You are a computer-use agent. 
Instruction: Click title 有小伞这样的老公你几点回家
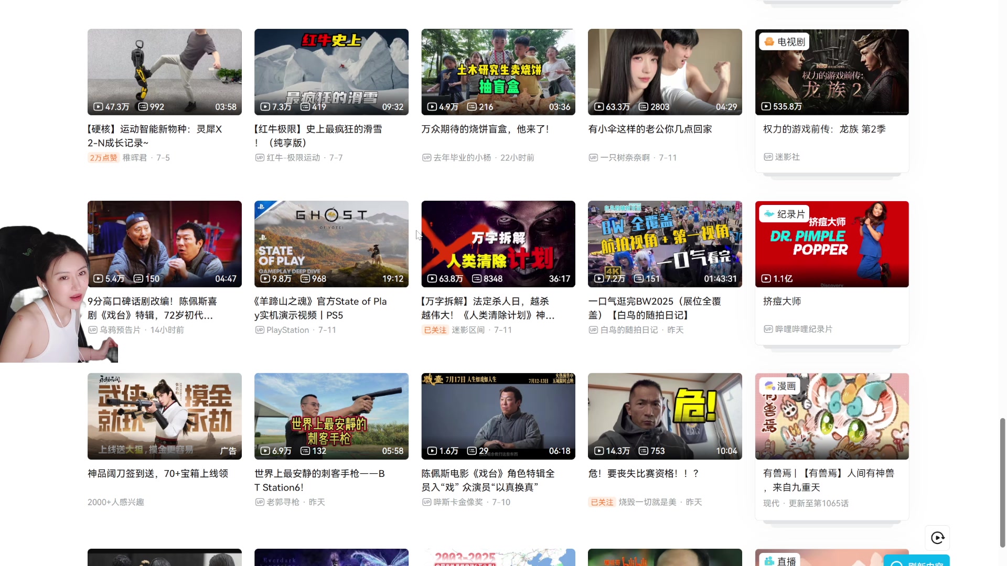650,129
